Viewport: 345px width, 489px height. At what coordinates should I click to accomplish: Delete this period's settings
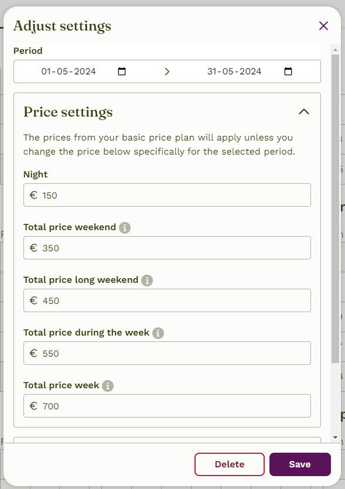230,464
